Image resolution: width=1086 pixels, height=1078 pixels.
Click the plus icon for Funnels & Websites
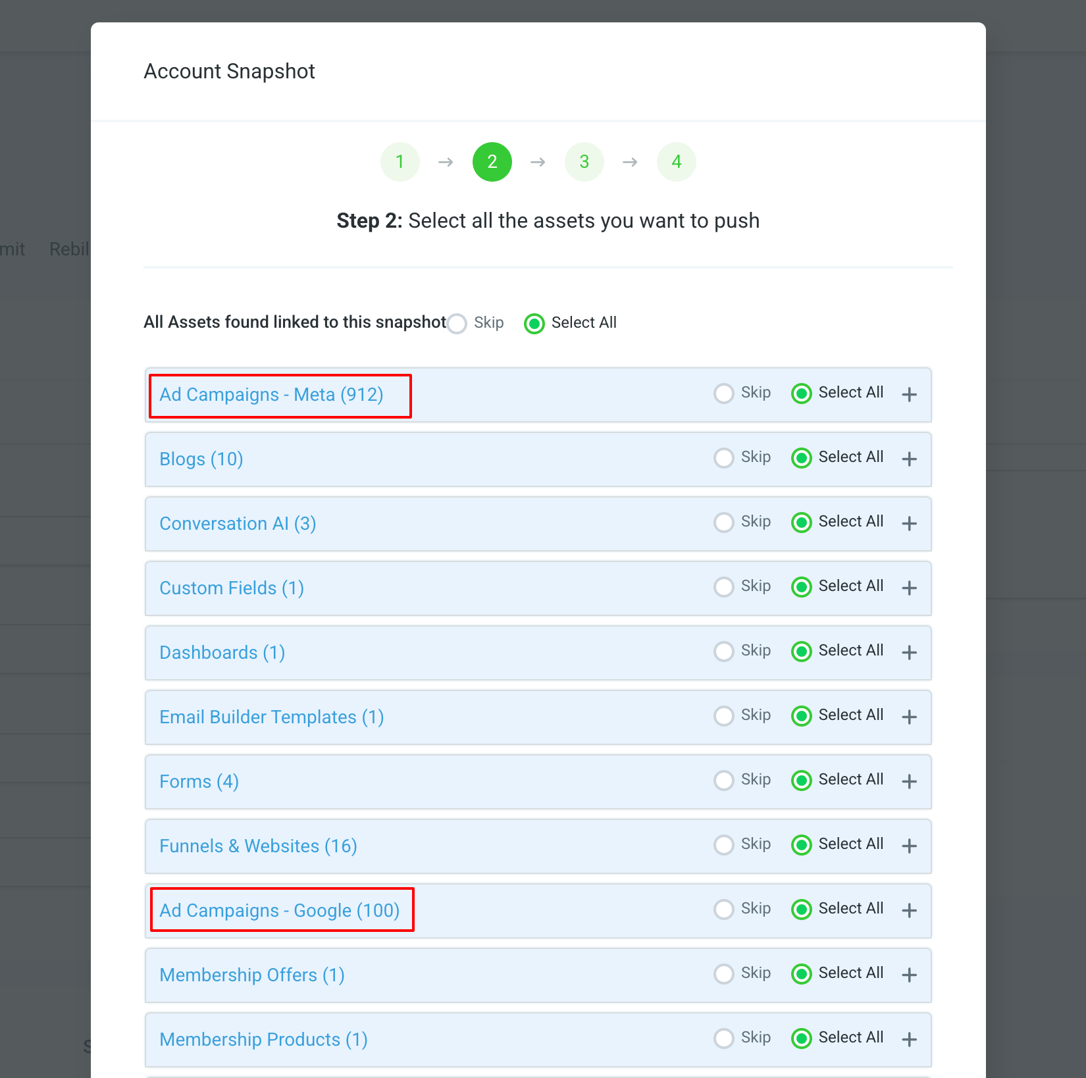point(909,846)
